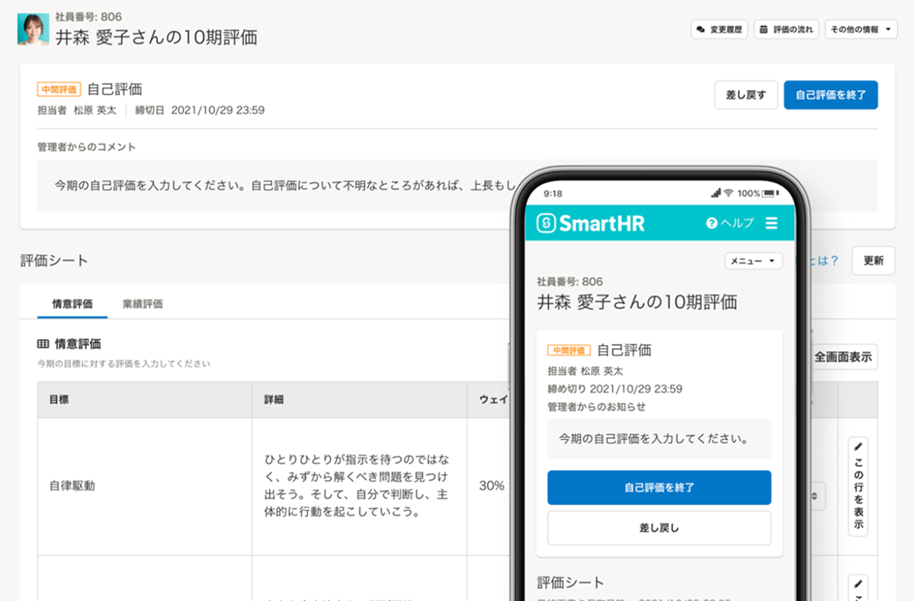Screen dimensions: 914x601
Task: Click the lower pencil row-display icon
Action: [858, 583]
